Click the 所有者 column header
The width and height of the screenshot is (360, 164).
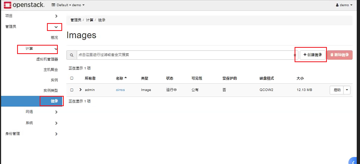click(90, 78)
